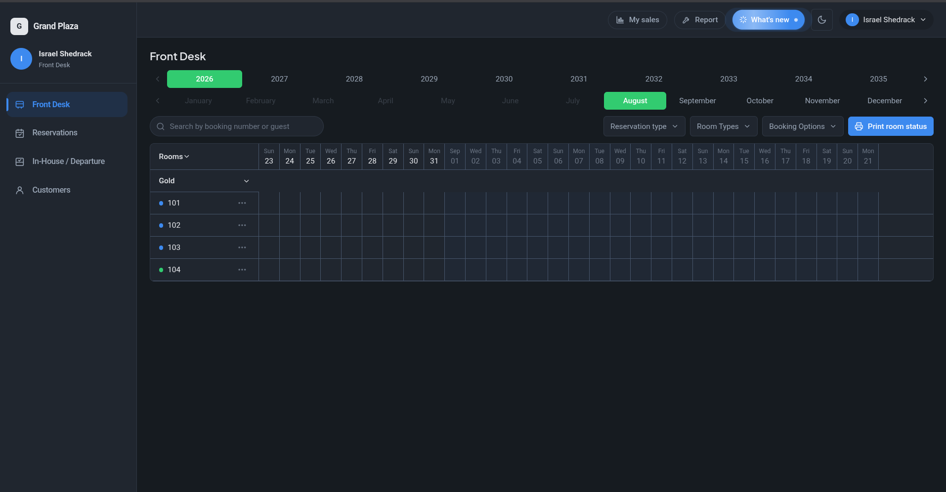
Task: Select year 2032
Action: coord(654,79)
